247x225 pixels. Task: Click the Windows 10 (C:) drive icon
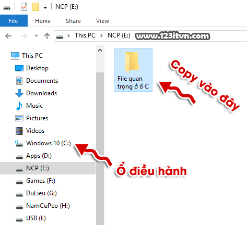(19, 143)
